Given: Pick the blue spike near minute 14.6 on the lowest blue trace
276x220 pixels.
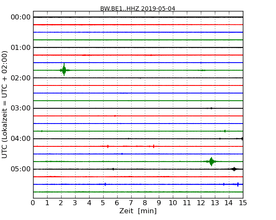Looking at the screenshot, I should [x=238, y=184].
